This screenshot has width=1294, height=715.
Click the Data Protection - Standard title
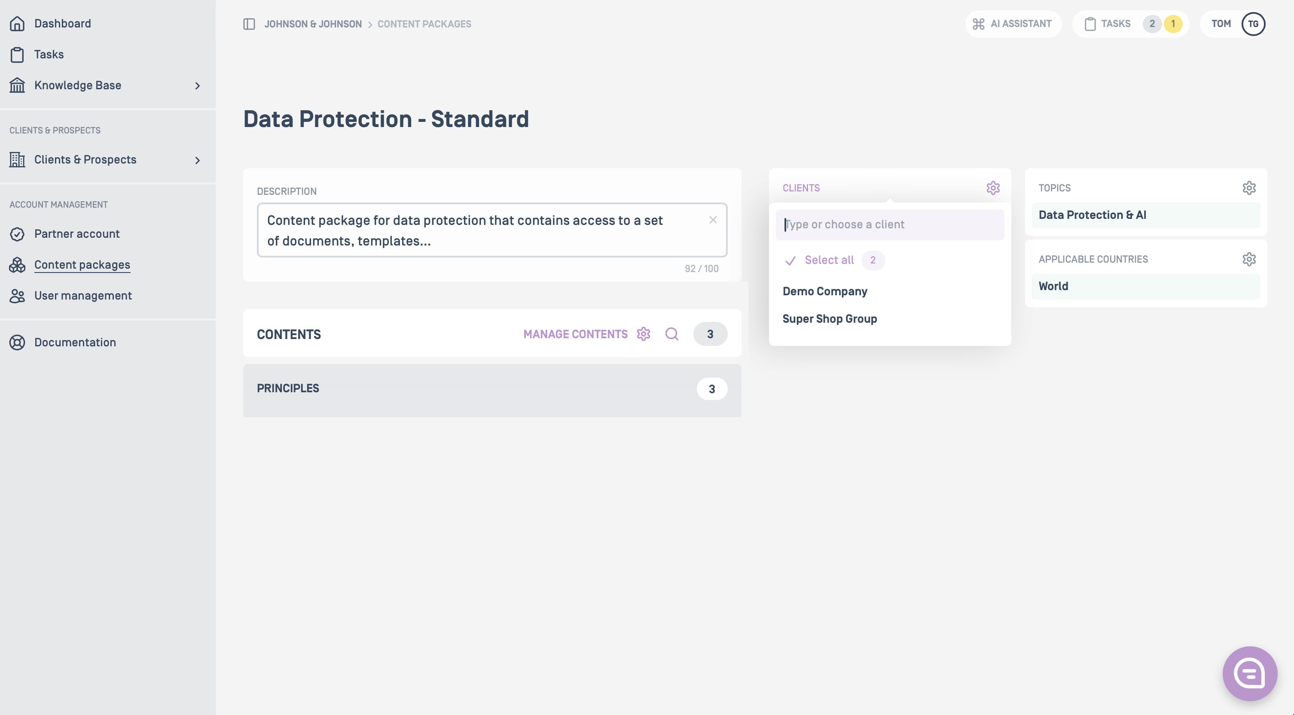[x=386, y=119]
